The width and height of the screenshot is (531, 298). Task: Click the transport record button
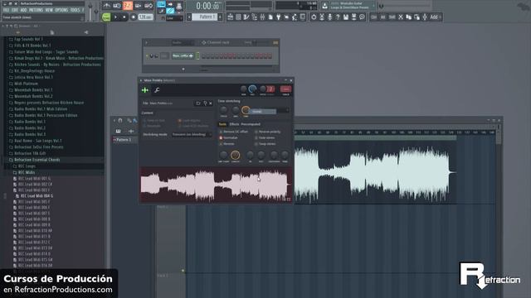[x=134, y=17]
